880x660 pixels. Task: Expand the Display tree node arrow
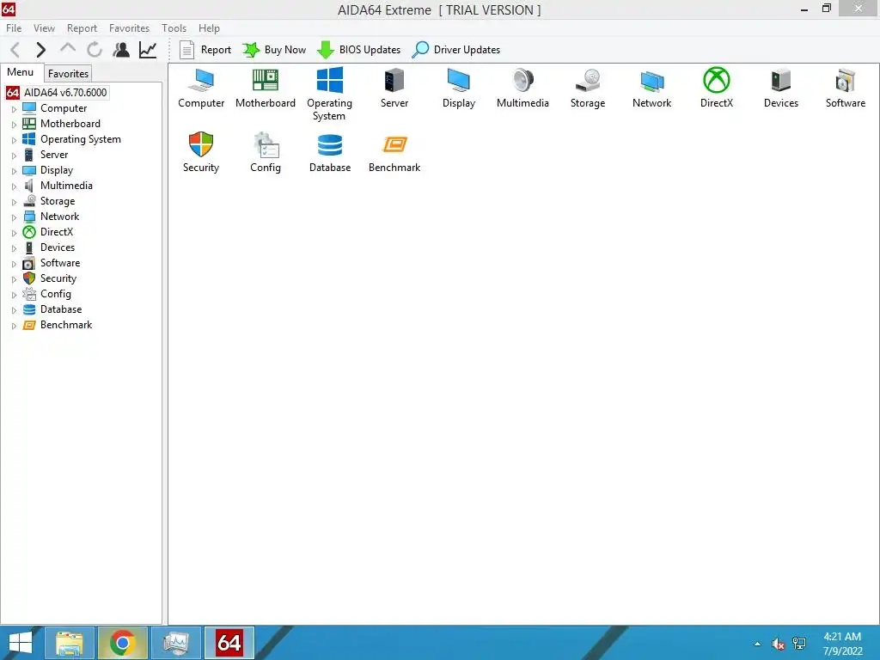14,171
